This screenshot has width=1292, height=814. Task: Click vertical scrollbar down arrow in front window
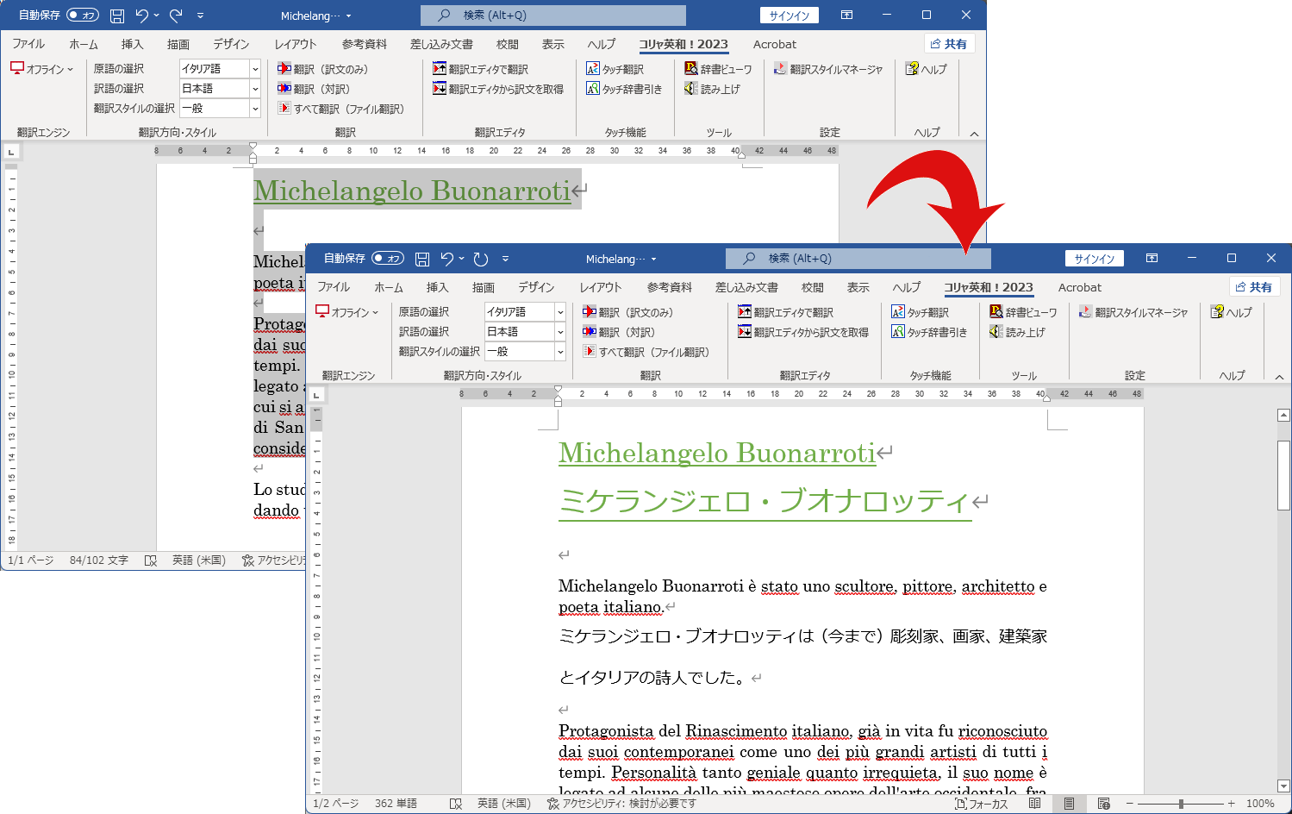point(1283,786)
